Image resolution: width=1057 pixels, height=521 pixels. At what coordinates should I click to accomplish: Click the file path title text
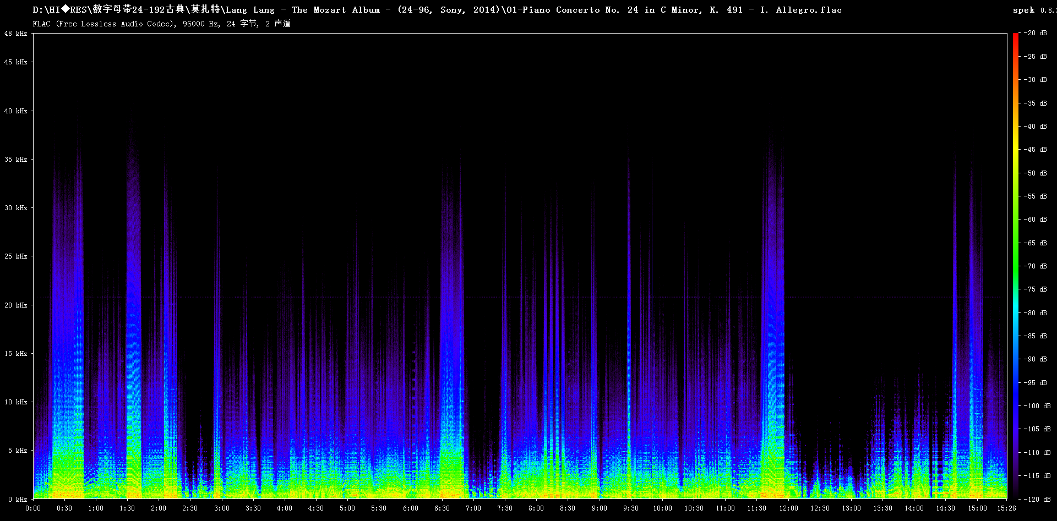(x=437, y=10)
